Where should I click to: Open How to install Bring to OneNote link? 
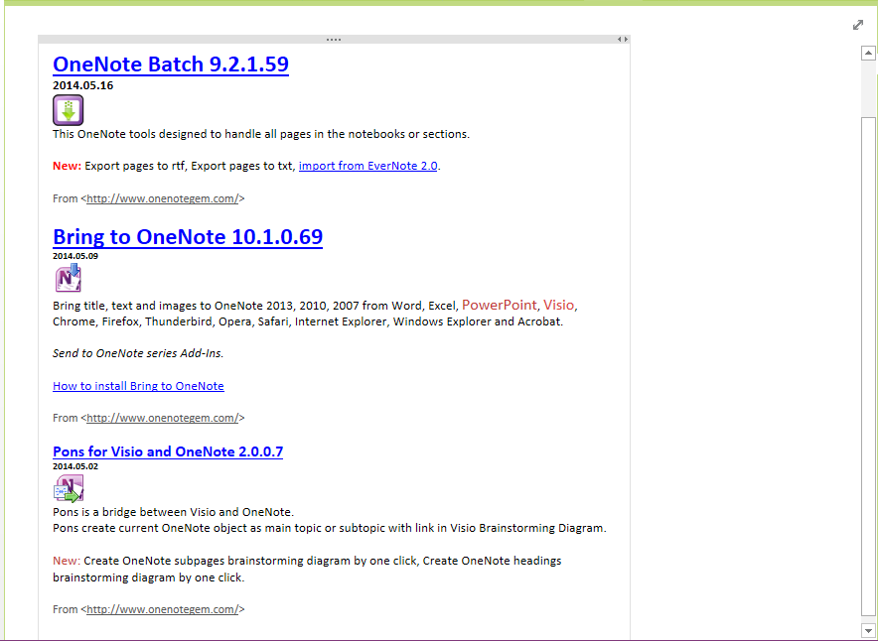click(138, 386)
